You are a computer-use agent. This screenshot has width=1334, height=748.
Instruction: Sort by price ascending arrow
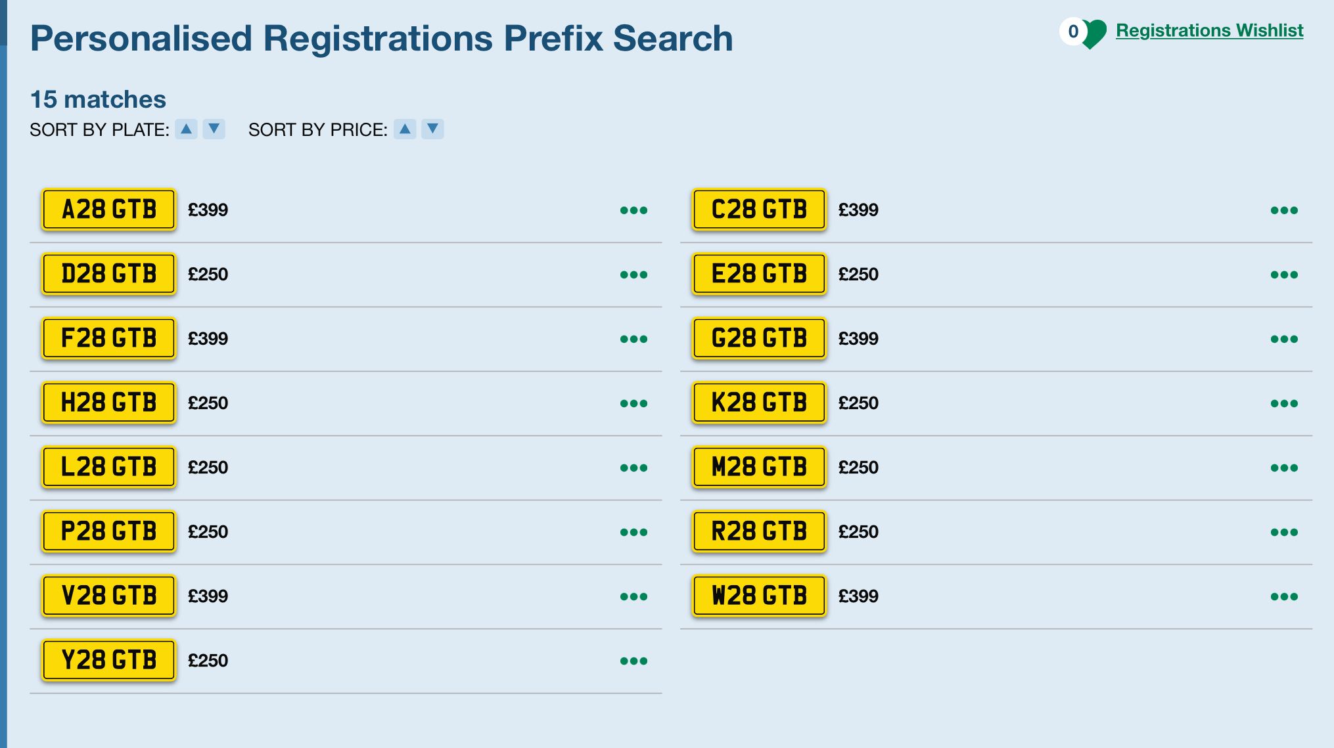tap(405, 129)
